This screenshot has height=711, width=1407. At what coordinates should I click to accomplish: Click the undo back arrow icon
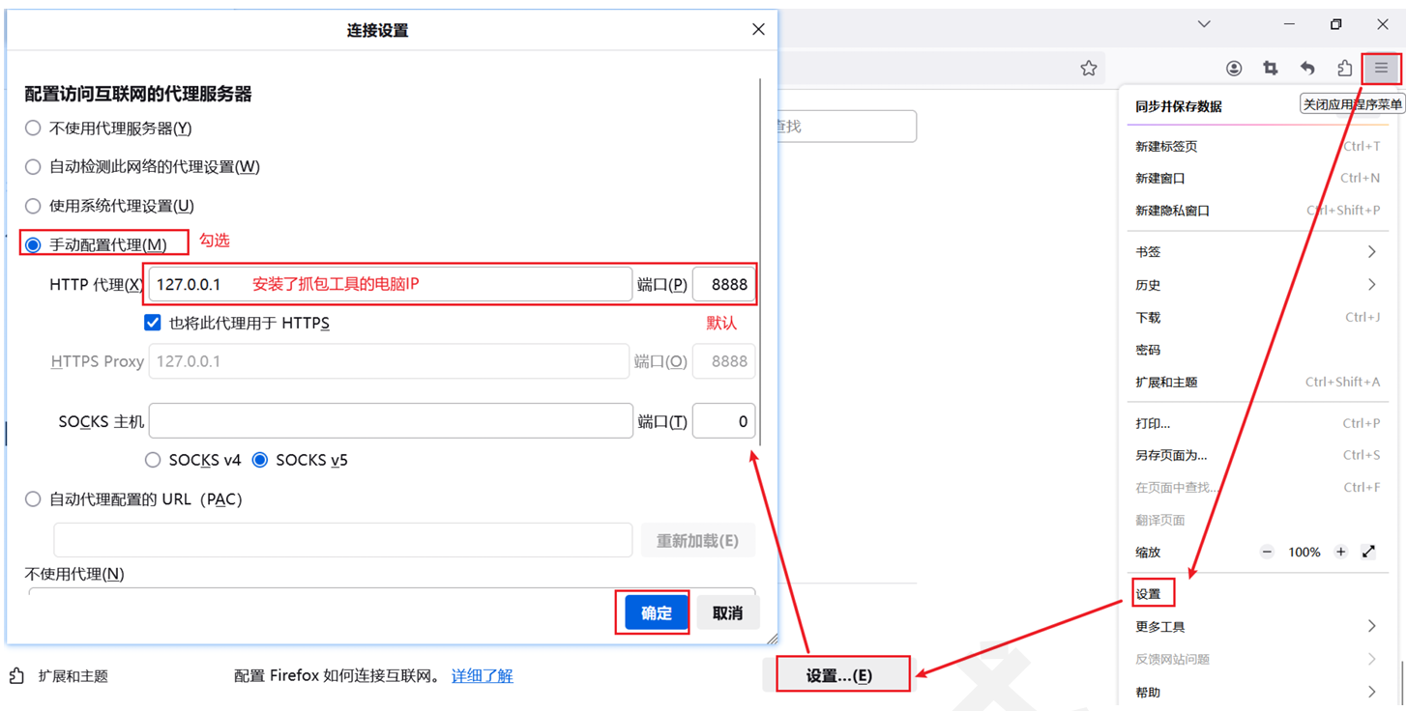[1307, 69]
